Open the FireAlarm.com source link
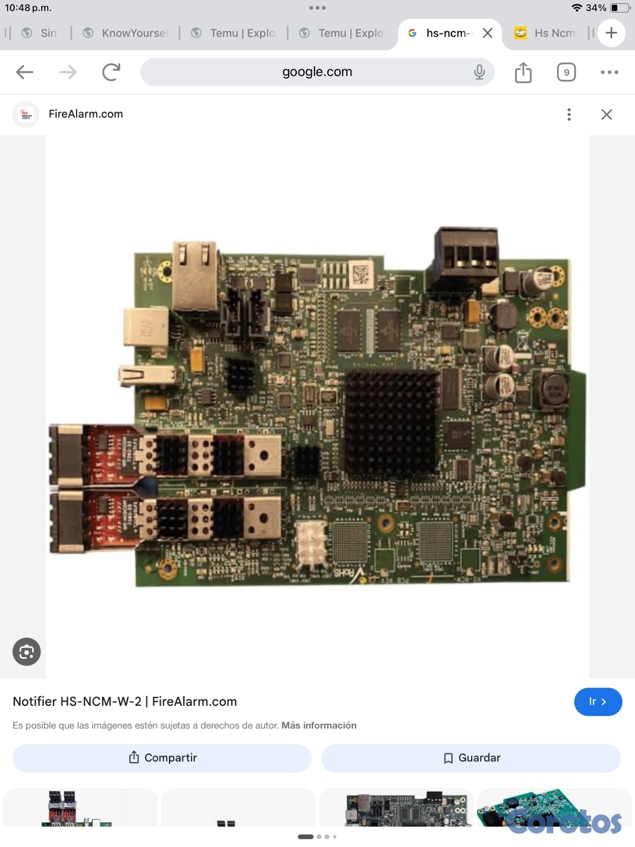Viewport: 635px width, 847px height. [x=86, y=114]
